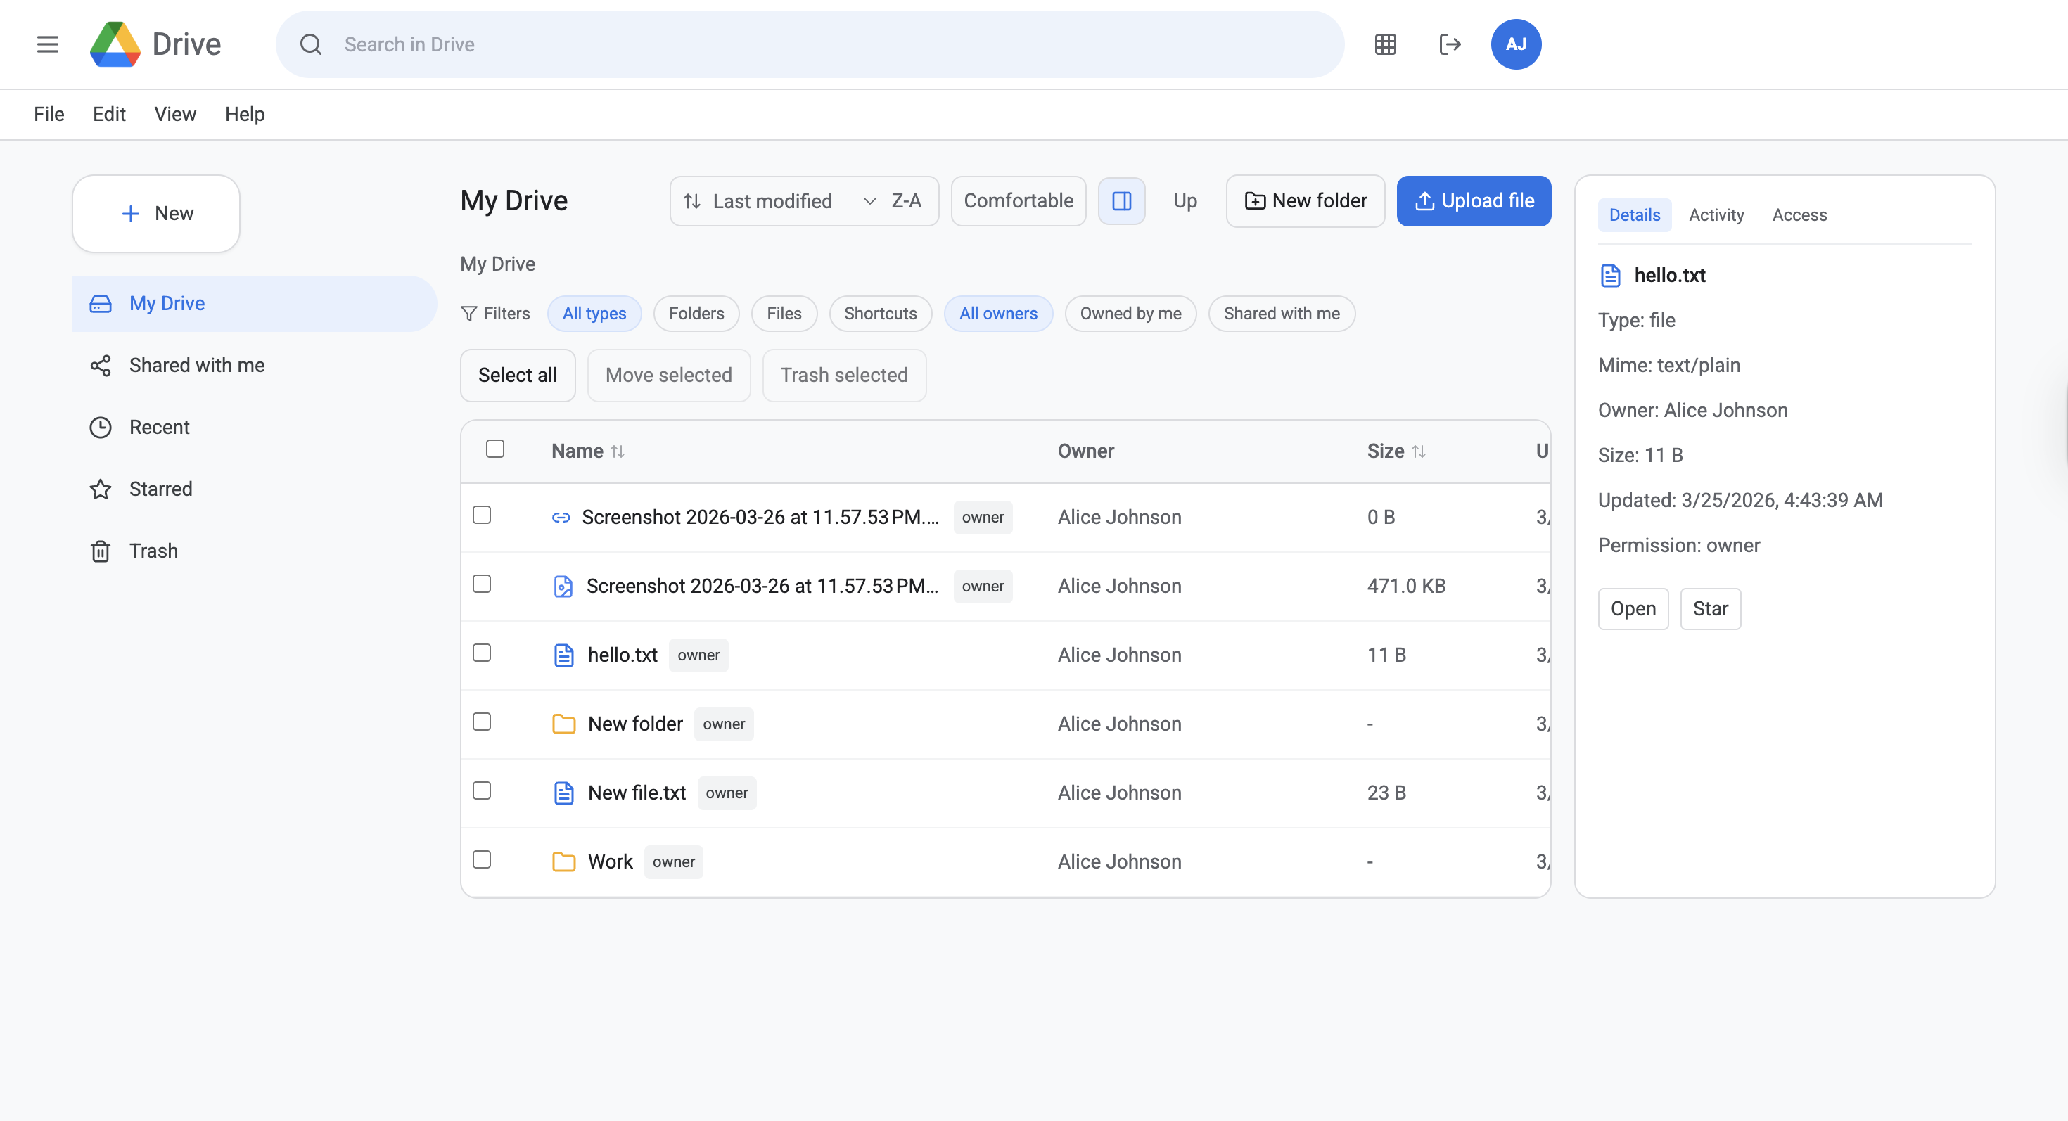Screen dimensions: 2068x1121
Task: Click the sort direction arrows icon beside Last modified
Action: 692,201
